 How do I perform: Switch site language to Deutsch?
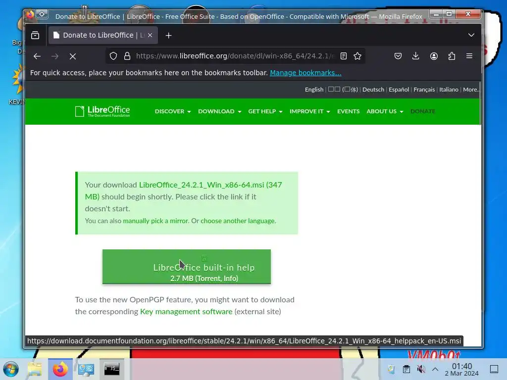pos(373,90)
